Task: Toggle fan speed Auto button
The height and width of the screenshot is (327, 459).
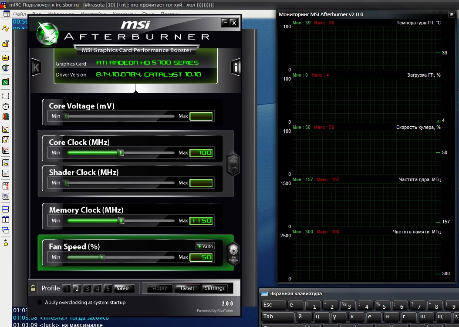Action: pyautogui.click(x=205, y=246)
